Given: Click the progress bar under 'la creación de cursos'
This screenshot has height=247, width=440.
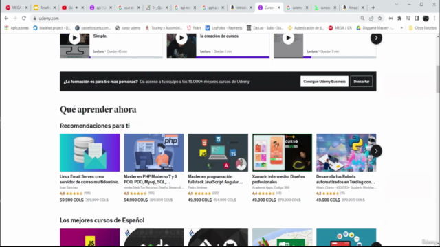Looking at the screenshot, I should click(x=233, y=57).
